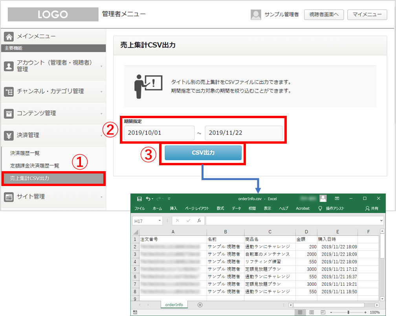Click the sample administrator avatar icon
396x316 pixels.
(x=256, y=15)
